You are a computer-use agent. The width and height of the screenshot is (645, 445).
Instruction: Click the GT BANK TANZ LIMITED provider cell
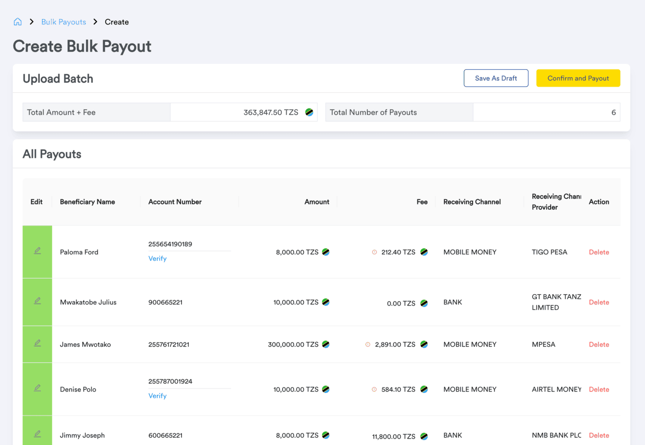pyautogui.click(x=557, y=302)
